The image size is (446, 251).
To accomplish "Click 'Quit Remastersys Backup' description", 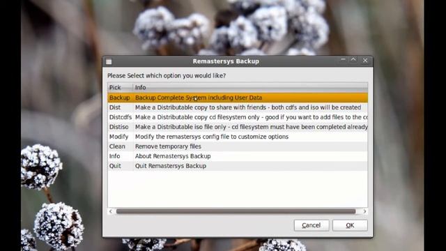I will coord(171,166).
